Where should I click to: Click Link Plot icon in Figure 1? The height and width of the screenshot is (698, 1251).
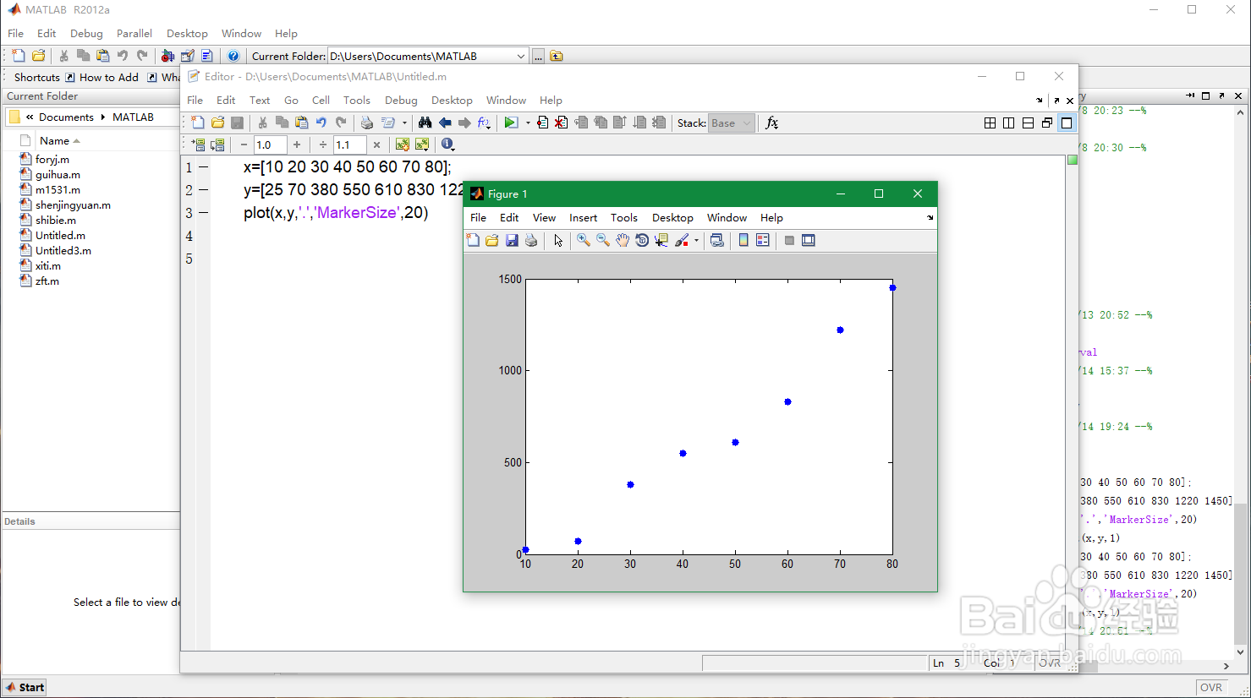point(717,241)
